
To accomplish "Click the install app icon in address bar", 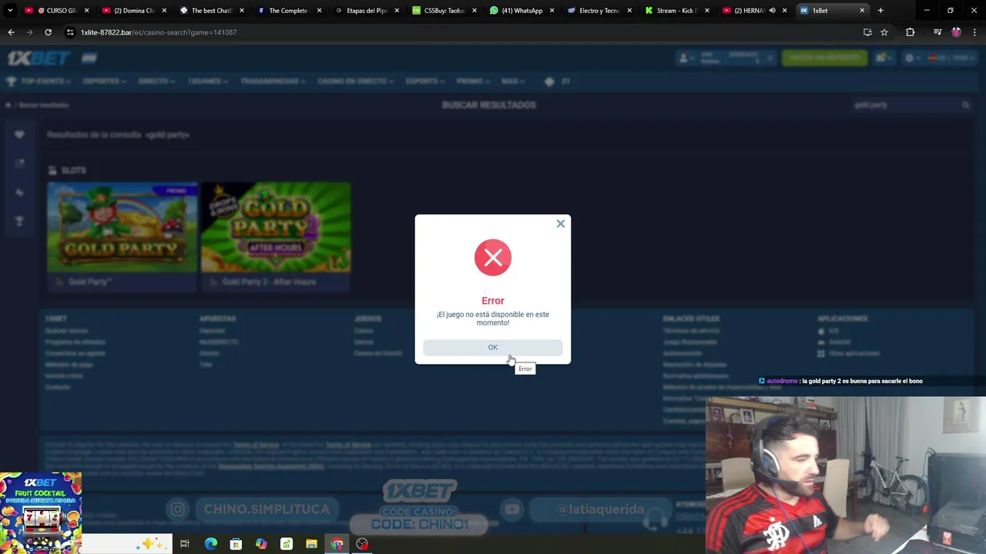I will (867, 32).
